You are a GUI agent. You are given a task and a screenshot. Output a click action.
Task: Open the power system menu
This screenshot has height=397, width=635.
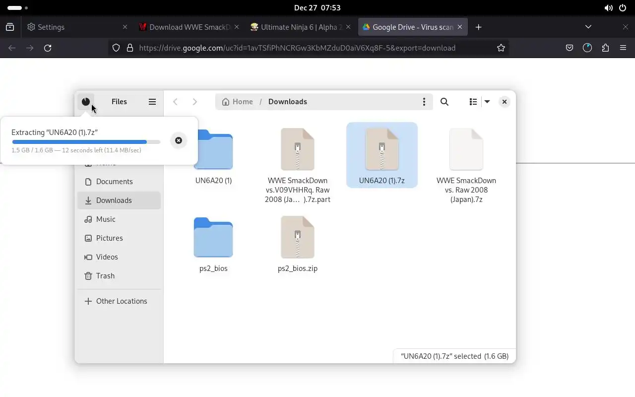coord(623,8)
